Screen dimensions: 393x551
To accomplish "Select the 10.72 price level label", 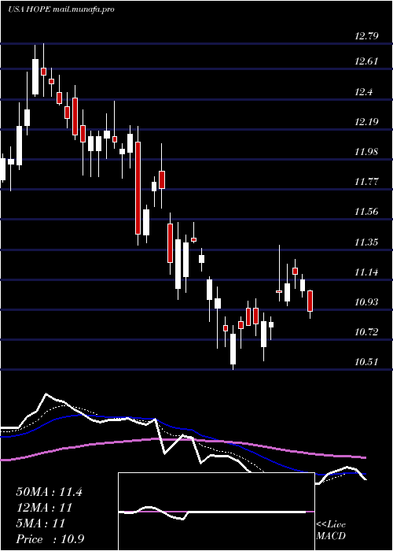I will 366,331.
